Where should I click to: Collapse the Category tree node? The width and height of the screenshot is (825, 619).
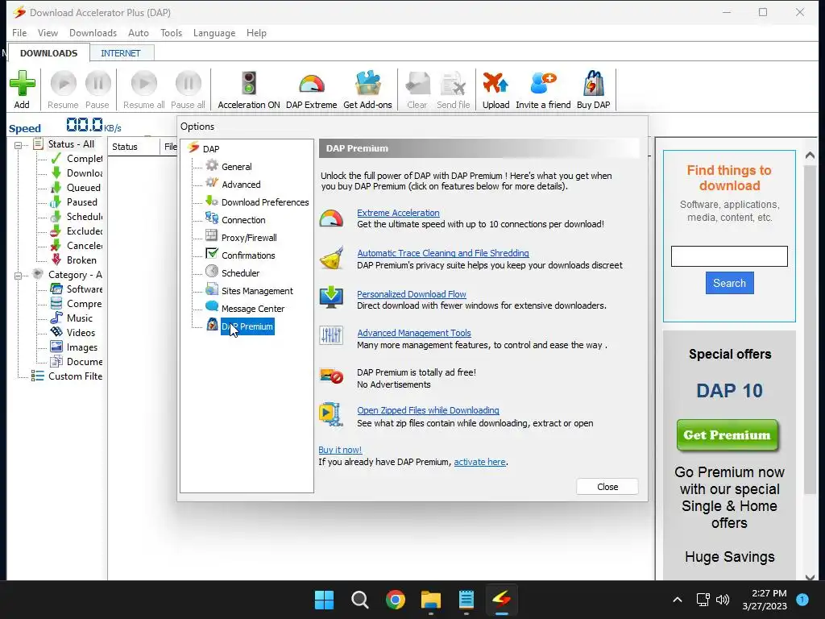coord(18,276)
